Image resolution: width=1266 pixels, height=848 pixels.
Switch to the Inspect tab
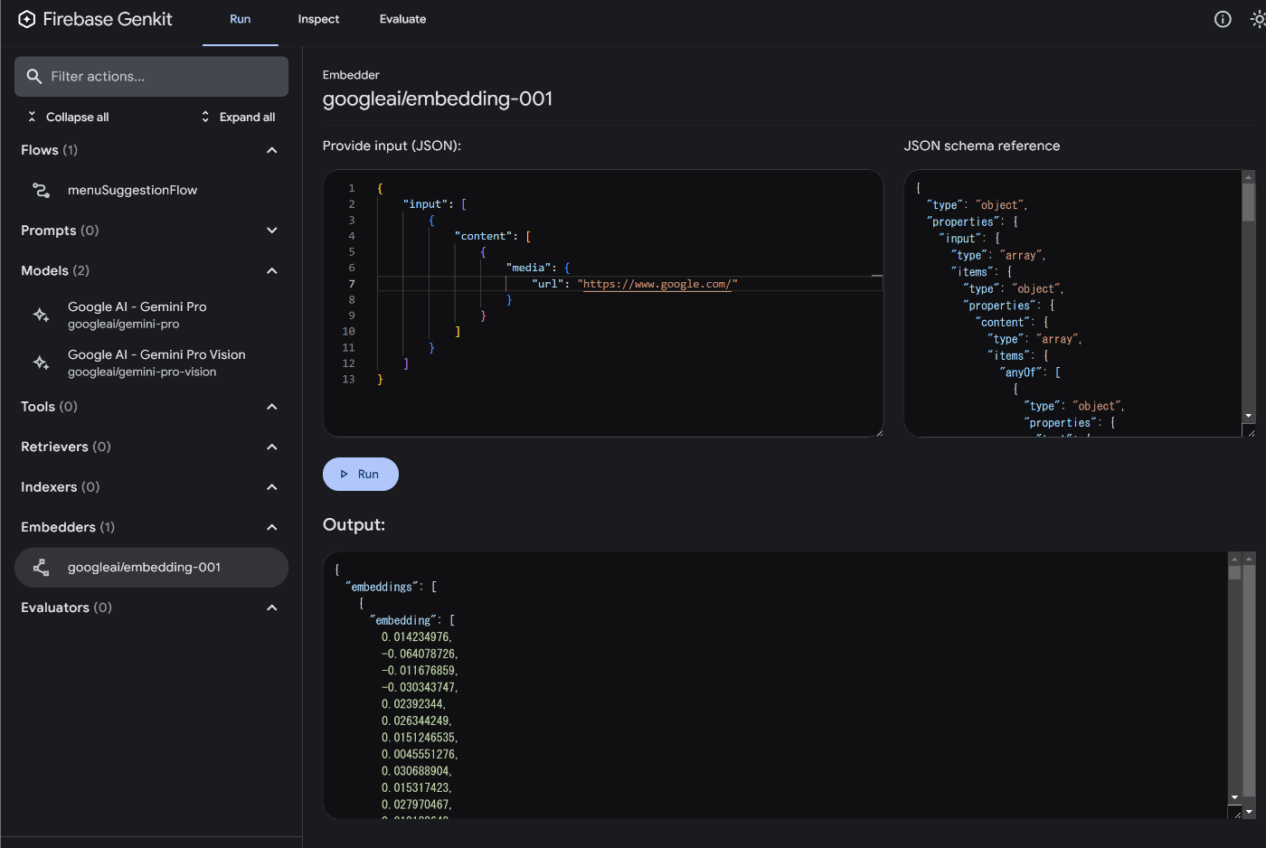[318, 19]
